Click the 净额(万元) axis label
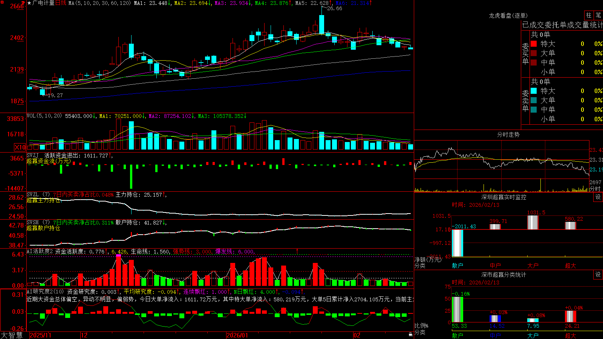Screen dimensions: 603x339 pyautogui.click(x=428, y=260)
